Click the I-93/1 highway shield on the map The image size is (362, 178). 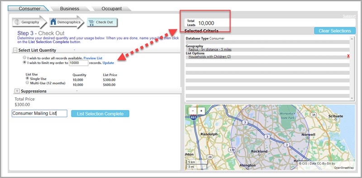pyautogui.click(x=193, y=117)
